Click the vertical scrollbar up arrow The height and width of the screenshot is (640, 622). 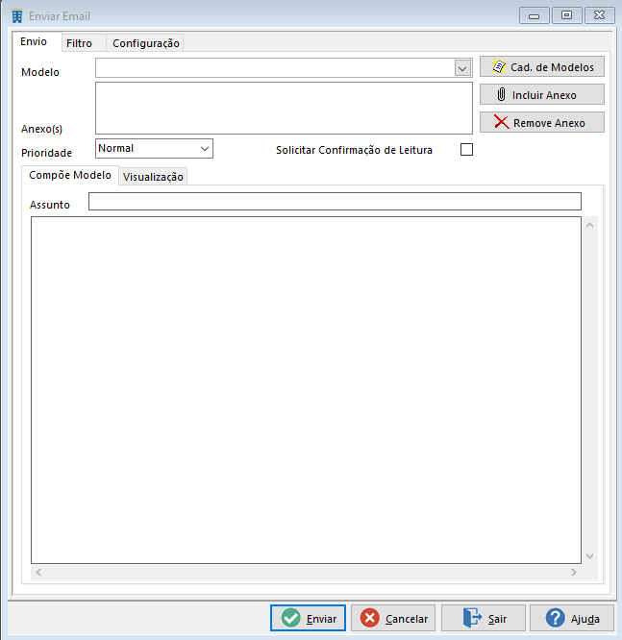[x=589, y=225]
